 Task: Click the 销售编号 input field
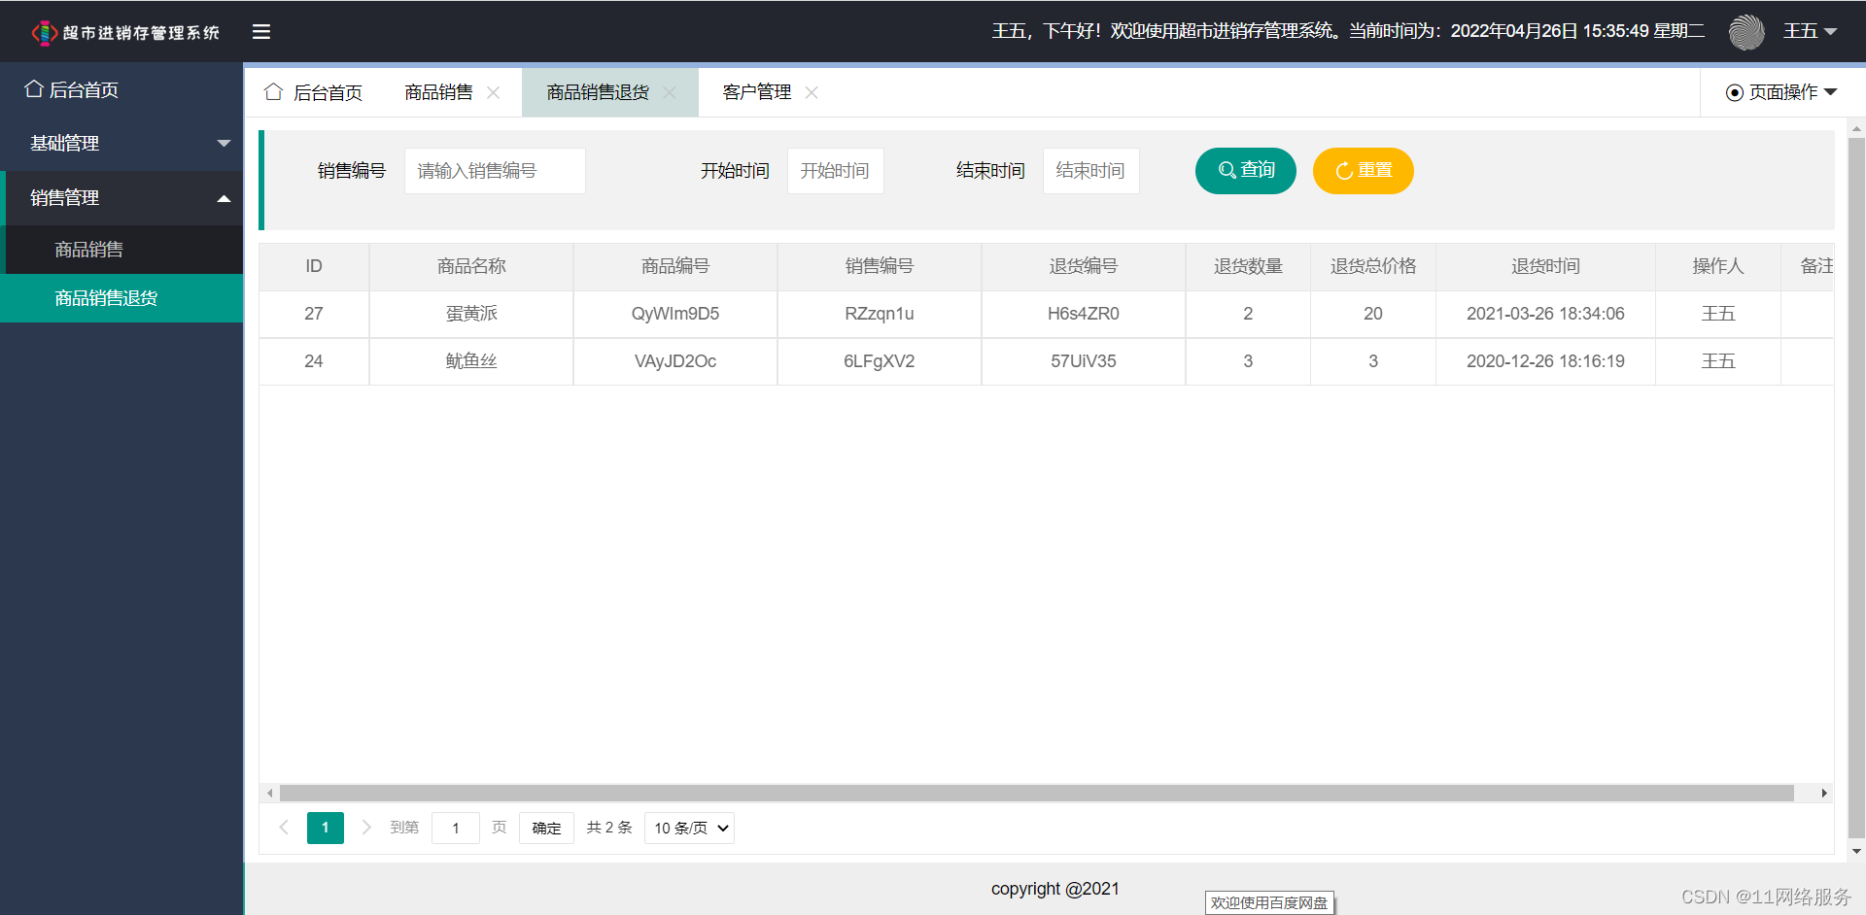(495, 171)
